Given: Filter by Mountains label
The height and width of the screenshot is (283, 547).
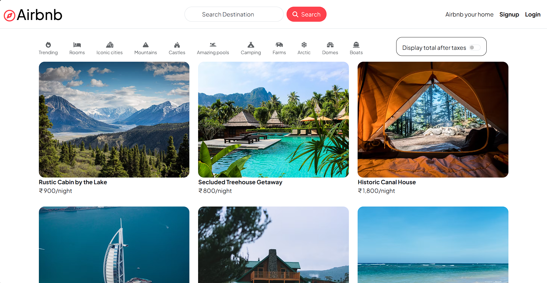Looking at the screenshot, I should 146,52.
